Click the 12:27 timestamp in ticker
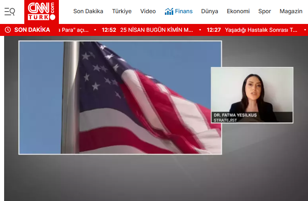The width and height of the screenshot is (308, 201). pyautogui.click(x=214, y=30)
